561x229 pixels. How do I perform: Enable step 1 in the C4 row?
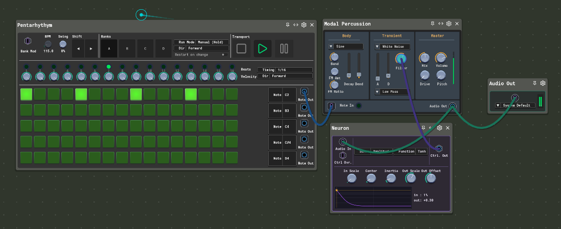(26, 126)
